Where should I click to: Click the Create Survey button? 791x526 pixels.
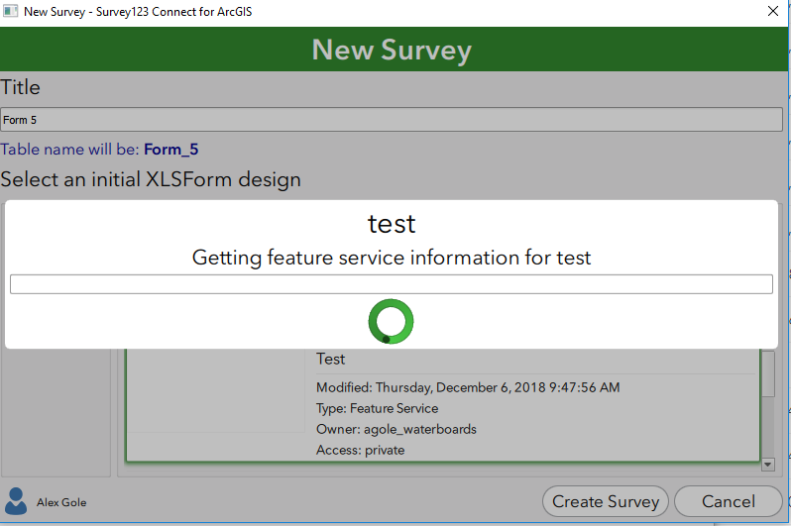coord(606,501)
